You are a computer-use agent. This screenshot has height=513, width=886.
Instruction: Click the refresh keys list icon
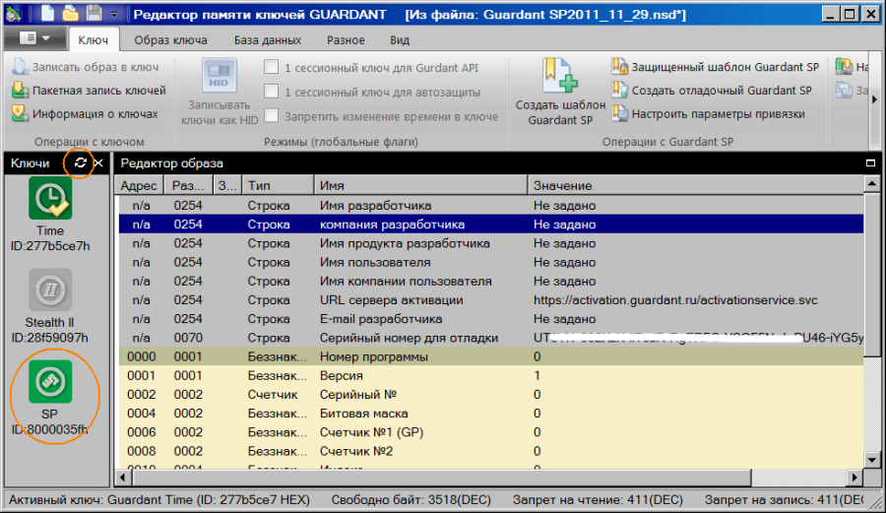coord(81,162)
